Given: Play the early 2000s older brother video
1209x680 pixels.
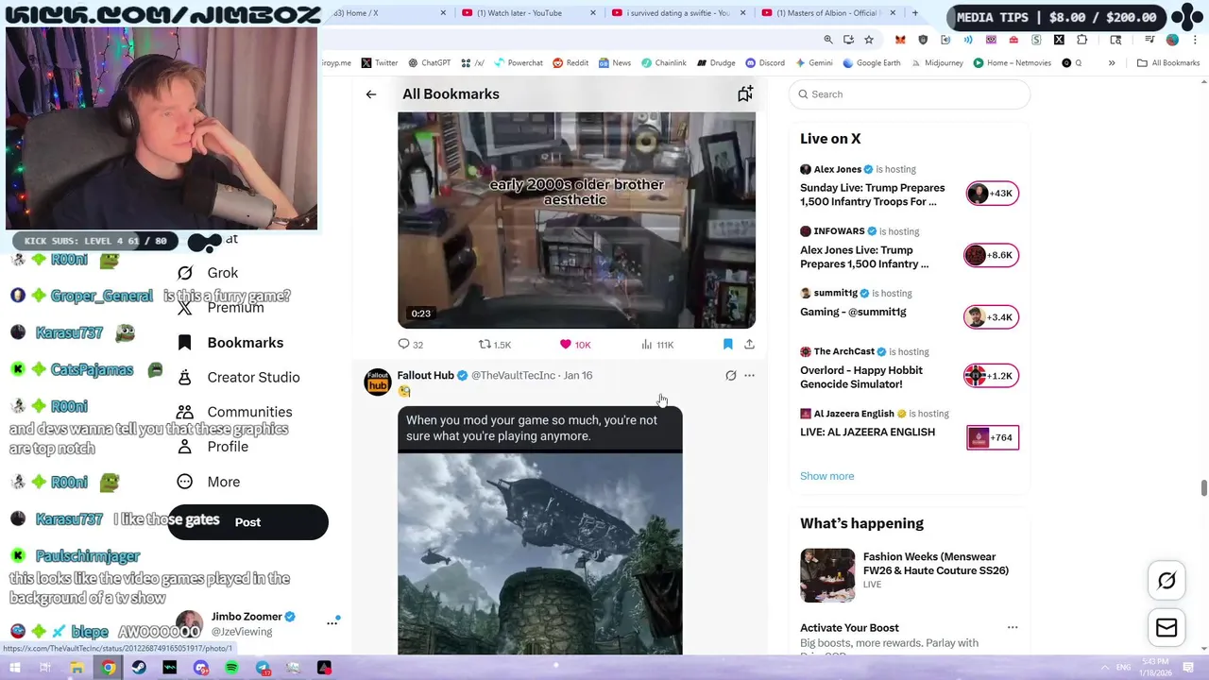Looking at the screenshot, I should pos(576,220).
